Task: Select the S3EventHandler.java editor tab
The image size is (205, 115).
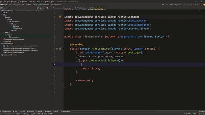Action: coord(97,8)
